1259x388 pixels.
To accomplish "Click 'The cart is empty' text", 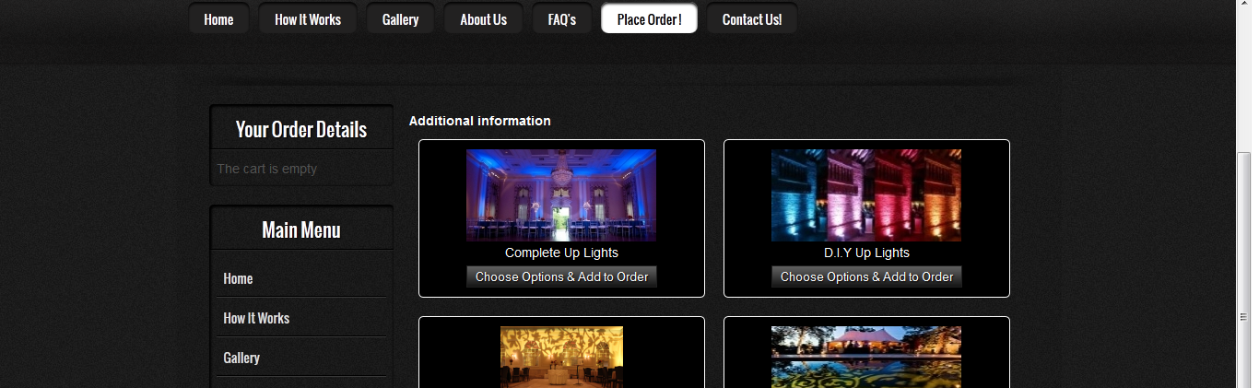I will coord(266,169).
